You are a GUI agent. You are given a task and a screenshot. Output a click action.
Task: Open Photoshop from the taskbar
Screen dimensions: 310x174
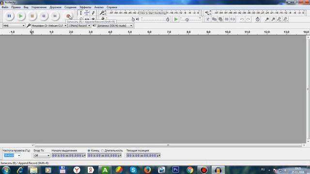[x=175, y=170]
